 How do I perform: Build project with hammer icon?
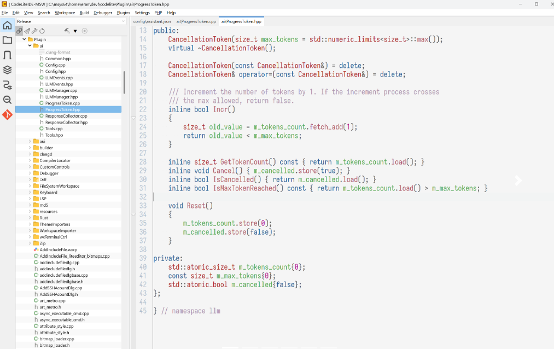(x=67, y=31)
